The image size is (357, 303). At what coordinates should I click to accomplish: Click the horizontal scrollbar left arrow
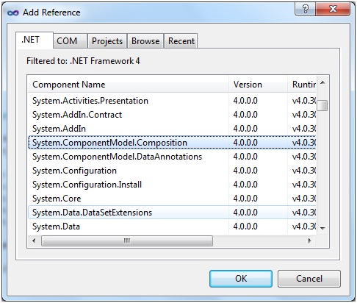34,240
